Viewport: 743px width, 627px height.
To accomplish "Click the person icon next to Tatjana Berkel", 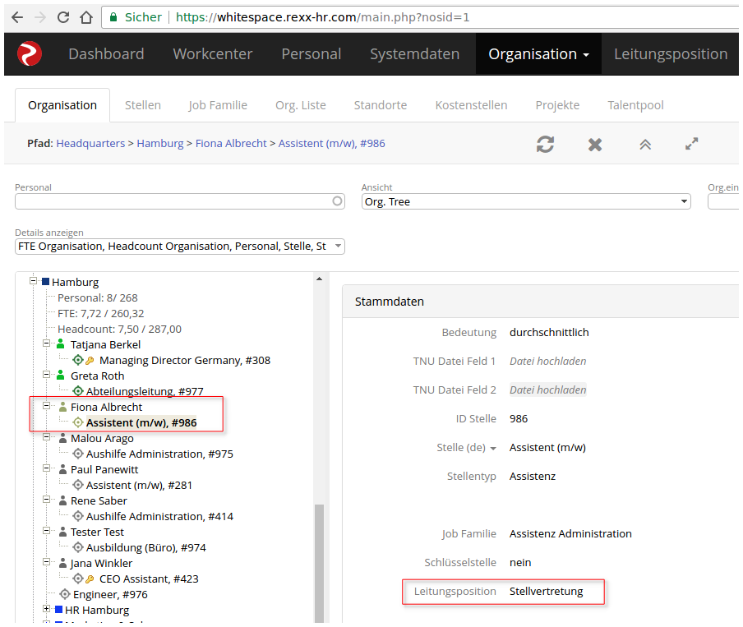I will pyautogui.click(x=61, y=344).
